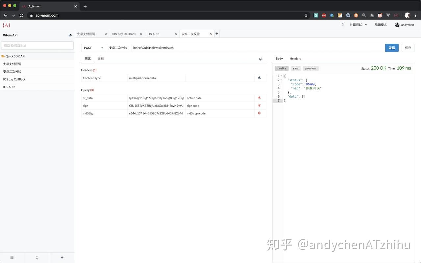Focus the API name search field
The image size is (421, 263).
coord(37,45)
